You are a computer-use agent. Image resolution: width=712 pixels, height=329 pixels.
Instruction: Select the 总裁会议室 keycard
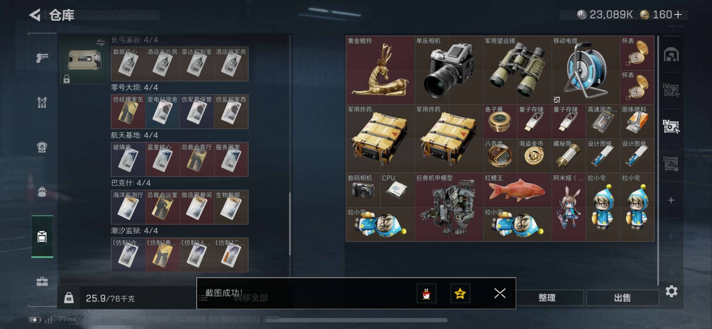[x=162, y=207]
